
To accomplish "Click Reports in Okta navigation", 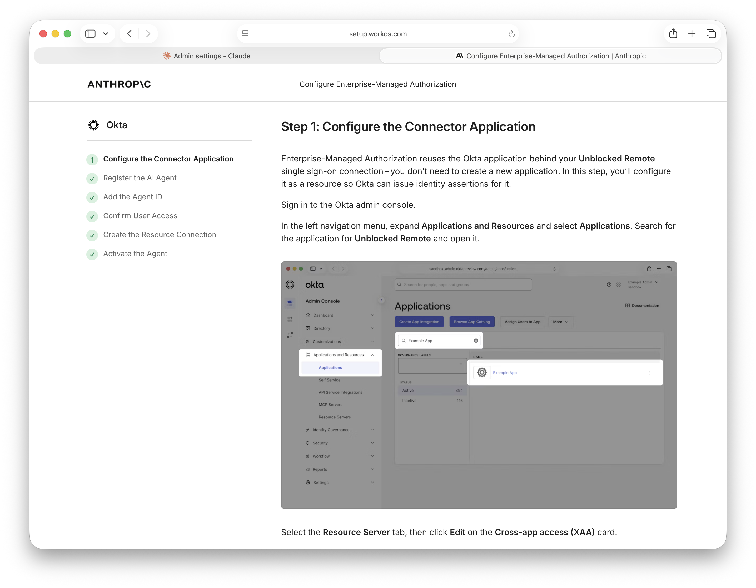I will [x=320, y=469].
